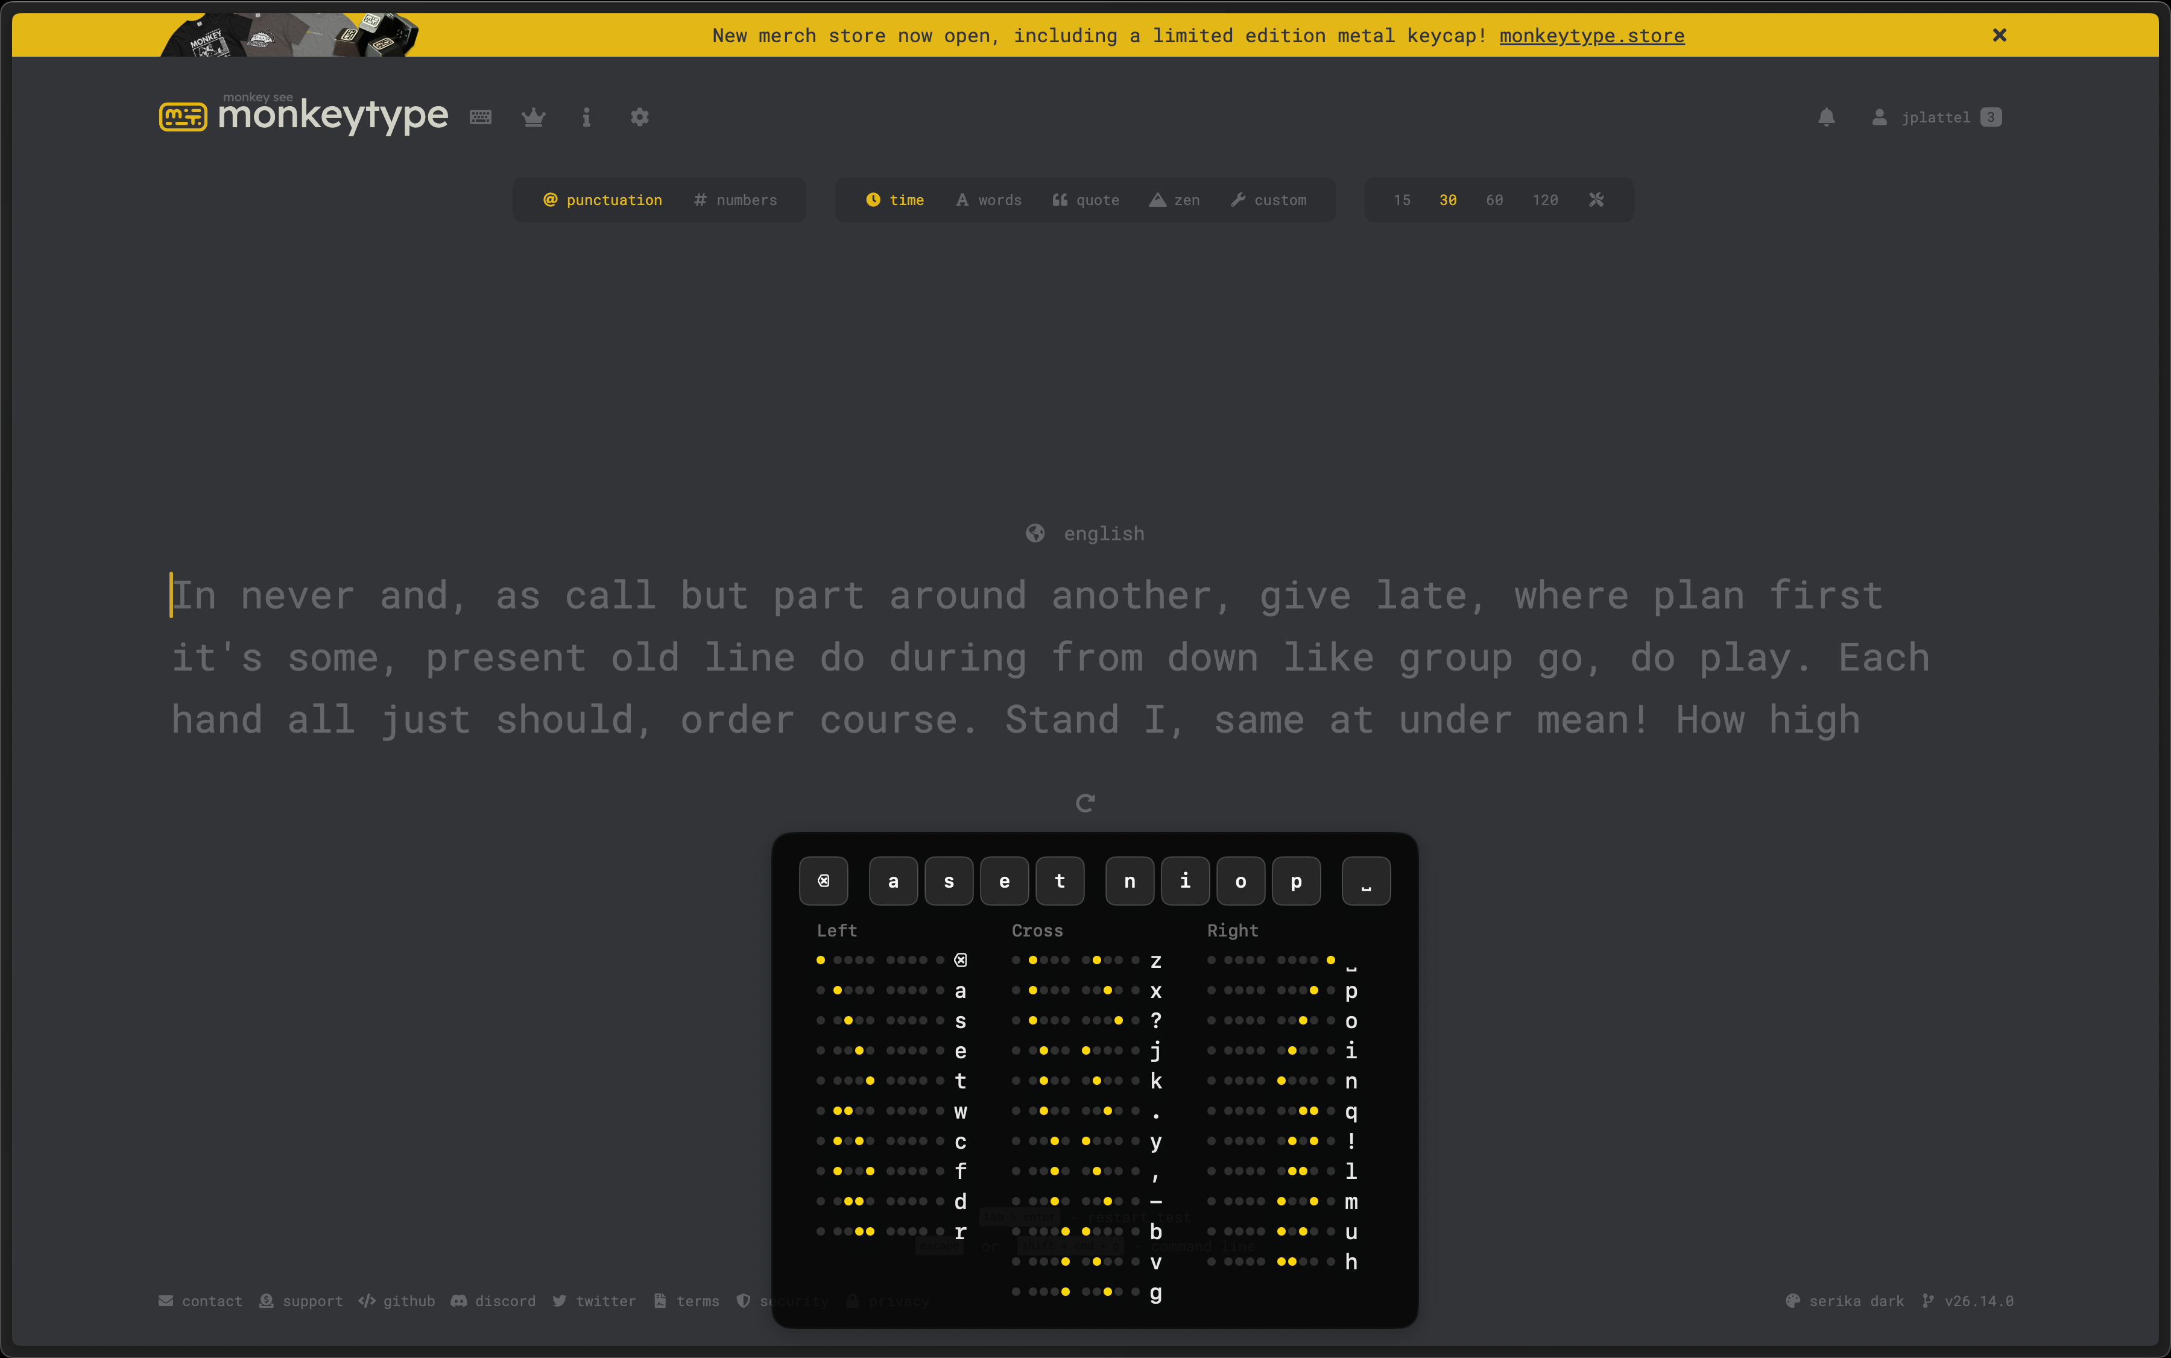Toggle punctuation mode
This screenshot has width=2171, height=1358.
point(602,200)
